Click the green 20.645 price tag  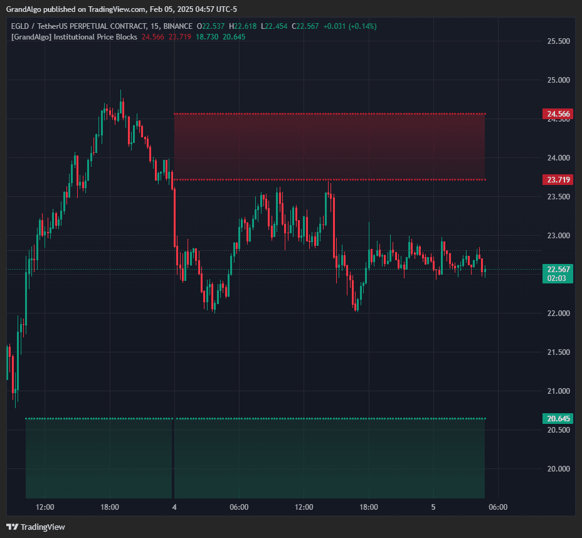coord(557,418)
